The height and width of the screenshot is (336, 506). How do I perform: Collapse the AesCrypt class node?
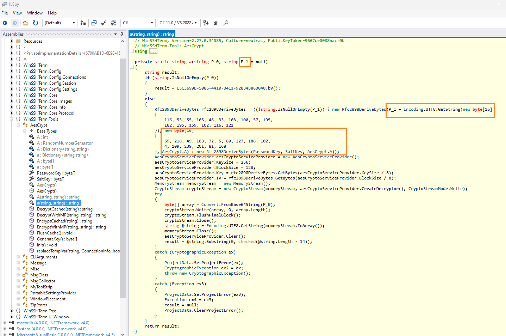pyautogui.click(x=18, y=125)
